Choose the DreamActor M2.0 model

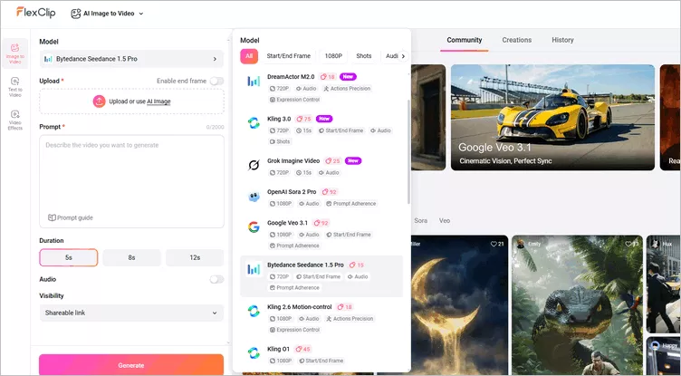[x=321, y=88]
